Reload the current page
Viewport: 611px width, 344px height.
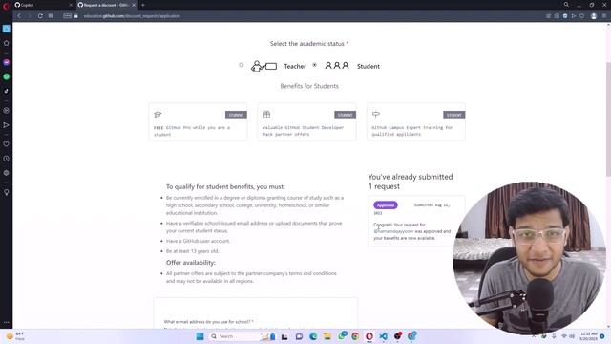40,16
